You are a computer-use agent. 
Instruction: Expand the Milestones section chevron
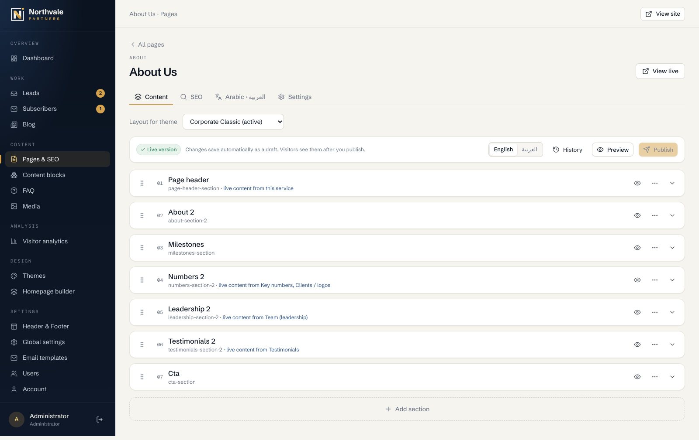672,248
